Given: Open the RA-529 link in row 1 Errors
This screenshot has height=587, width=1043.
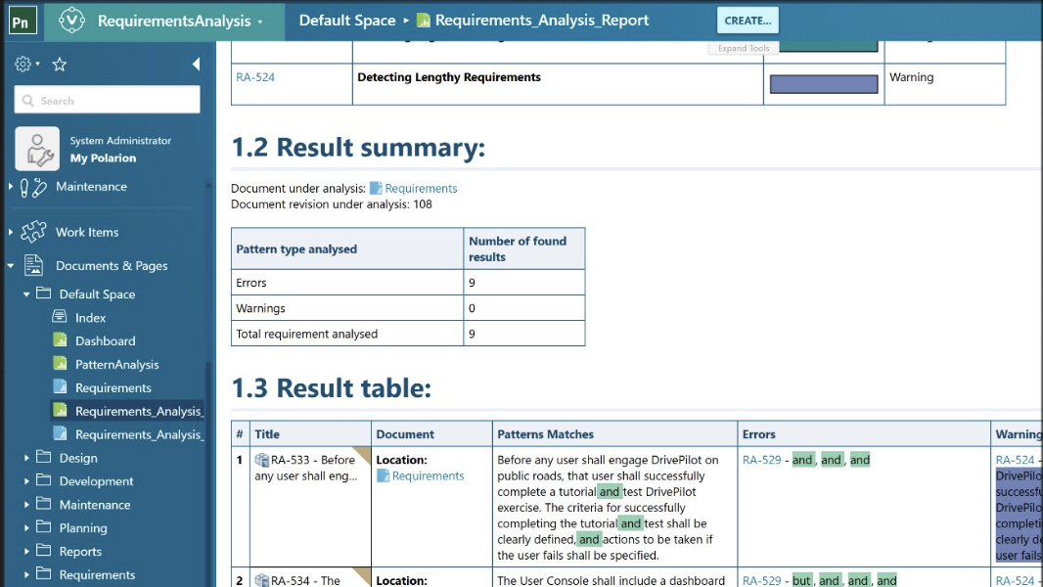Looking at the screenshot, I should point(761,460).
